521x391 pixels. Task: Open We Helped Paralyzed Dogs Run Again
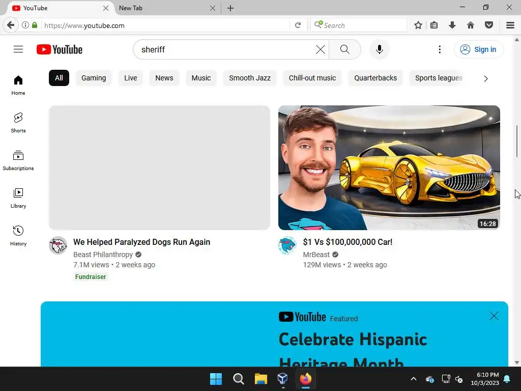click(141, 242)
